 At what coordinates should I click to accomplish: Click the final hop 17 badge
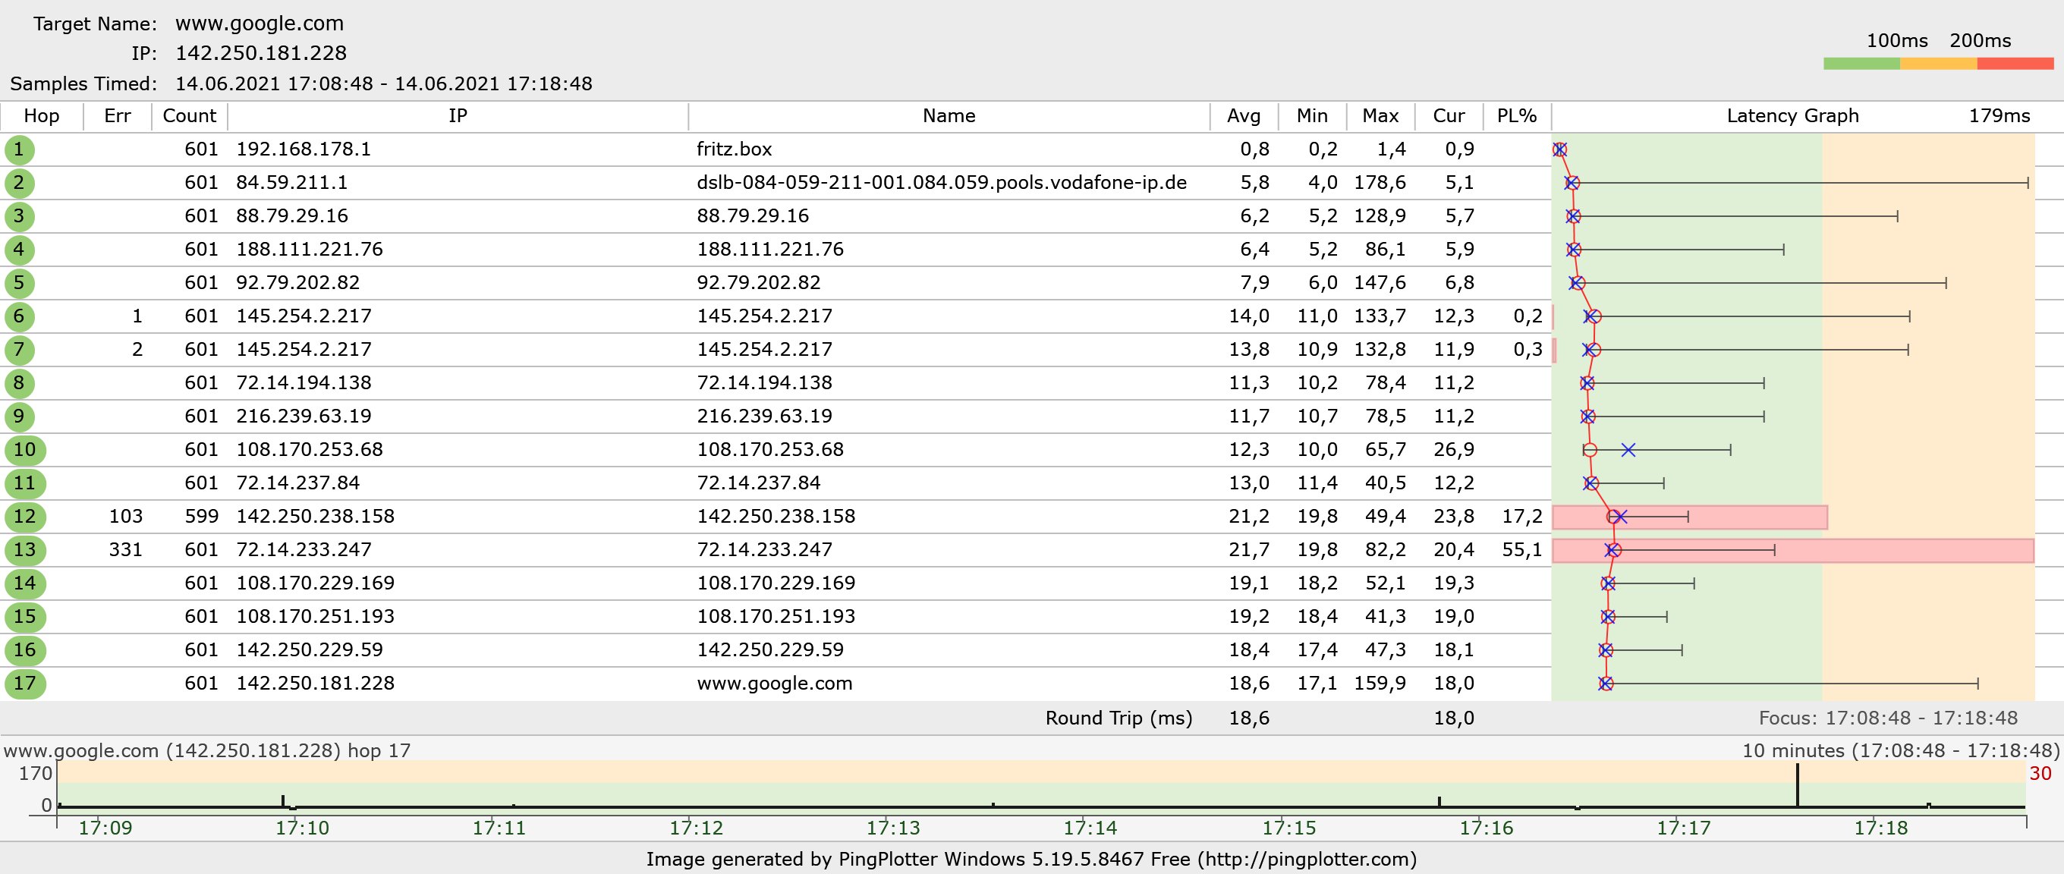point(25,684)
